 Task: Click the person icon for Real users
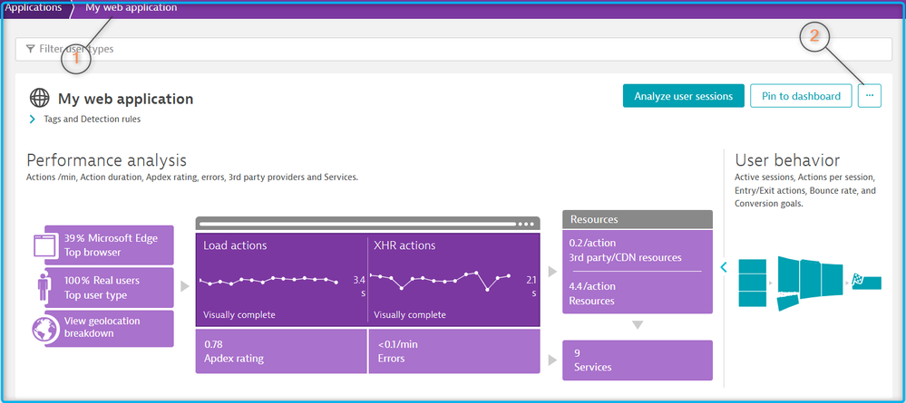pos(44,286)
